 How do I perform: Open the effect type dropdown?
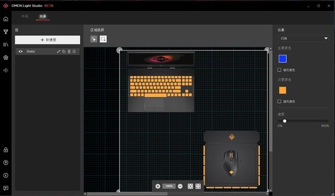point(303,38)
